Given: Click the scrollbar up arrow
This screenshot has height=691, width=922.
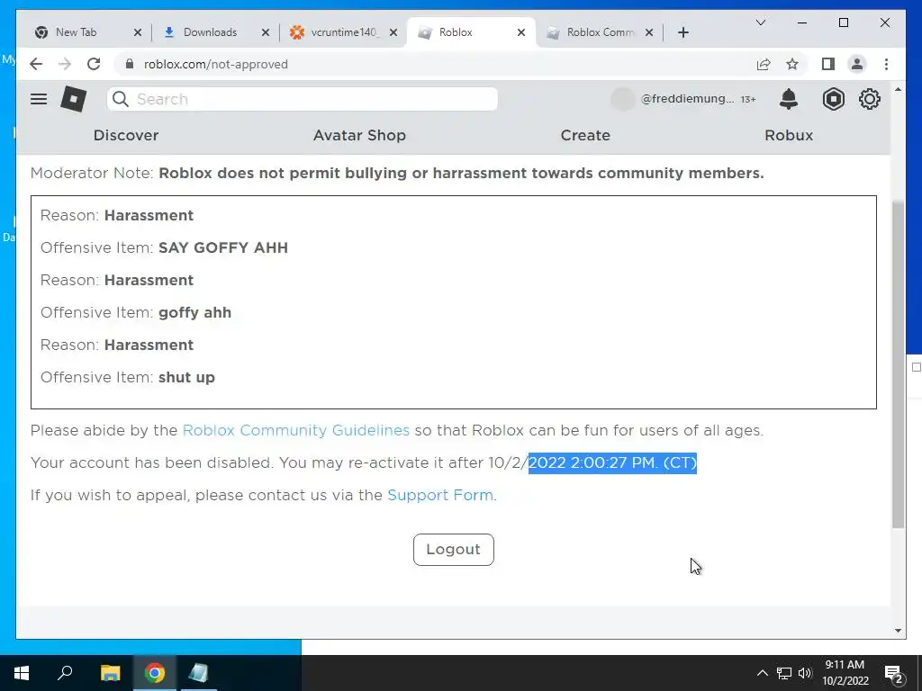Looking at the screenshot, I should (898, 89).
